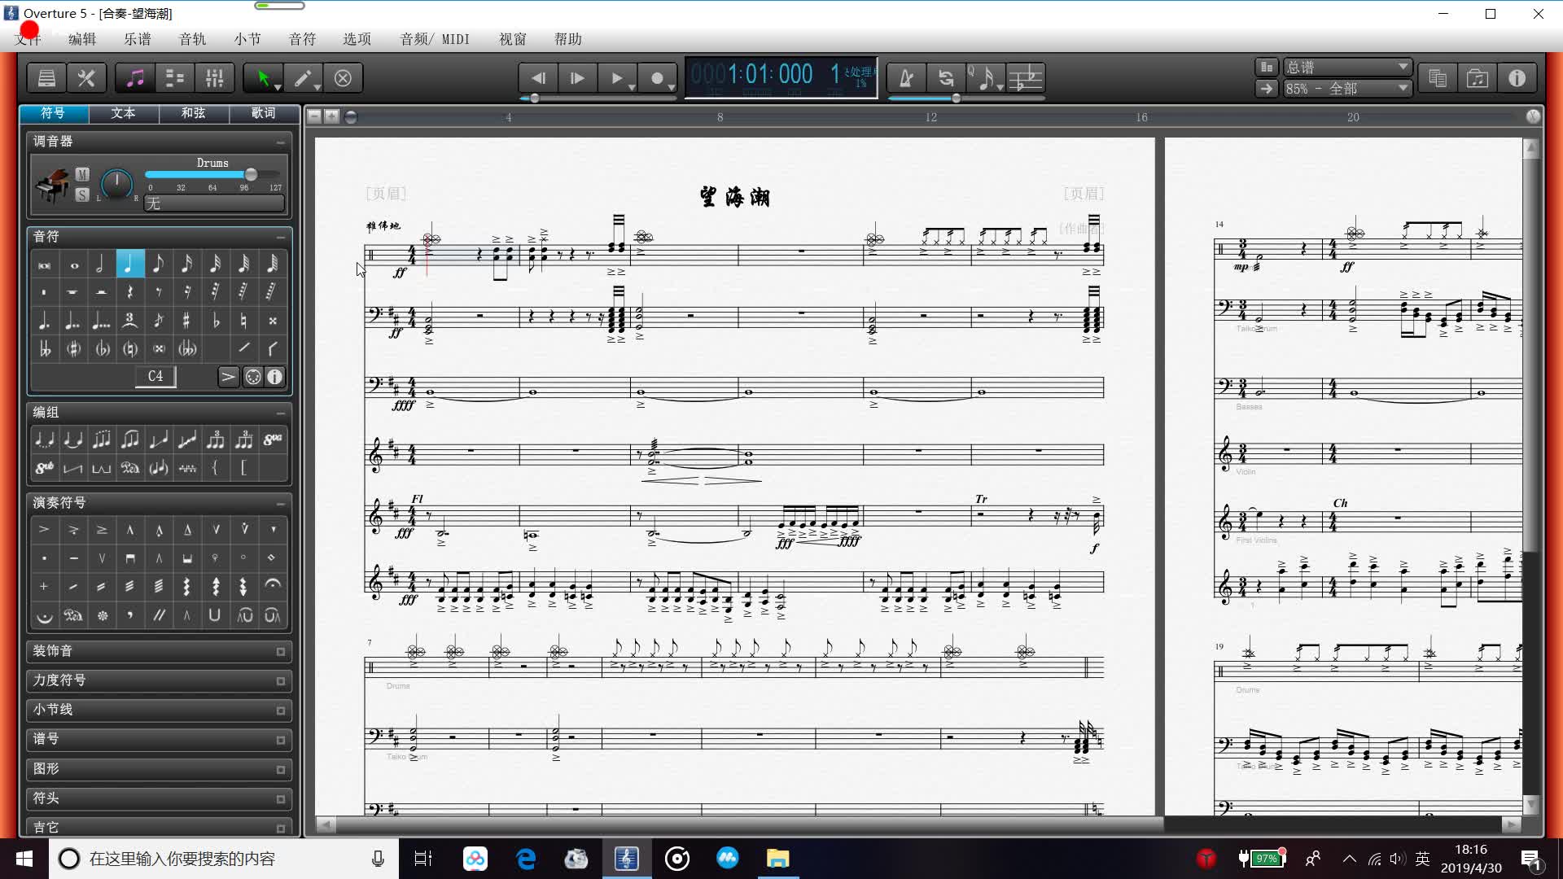Viewport: 1563px width, 879px height.
Task: Select the whole note in the 音符 palette
Action: [74, 265]
